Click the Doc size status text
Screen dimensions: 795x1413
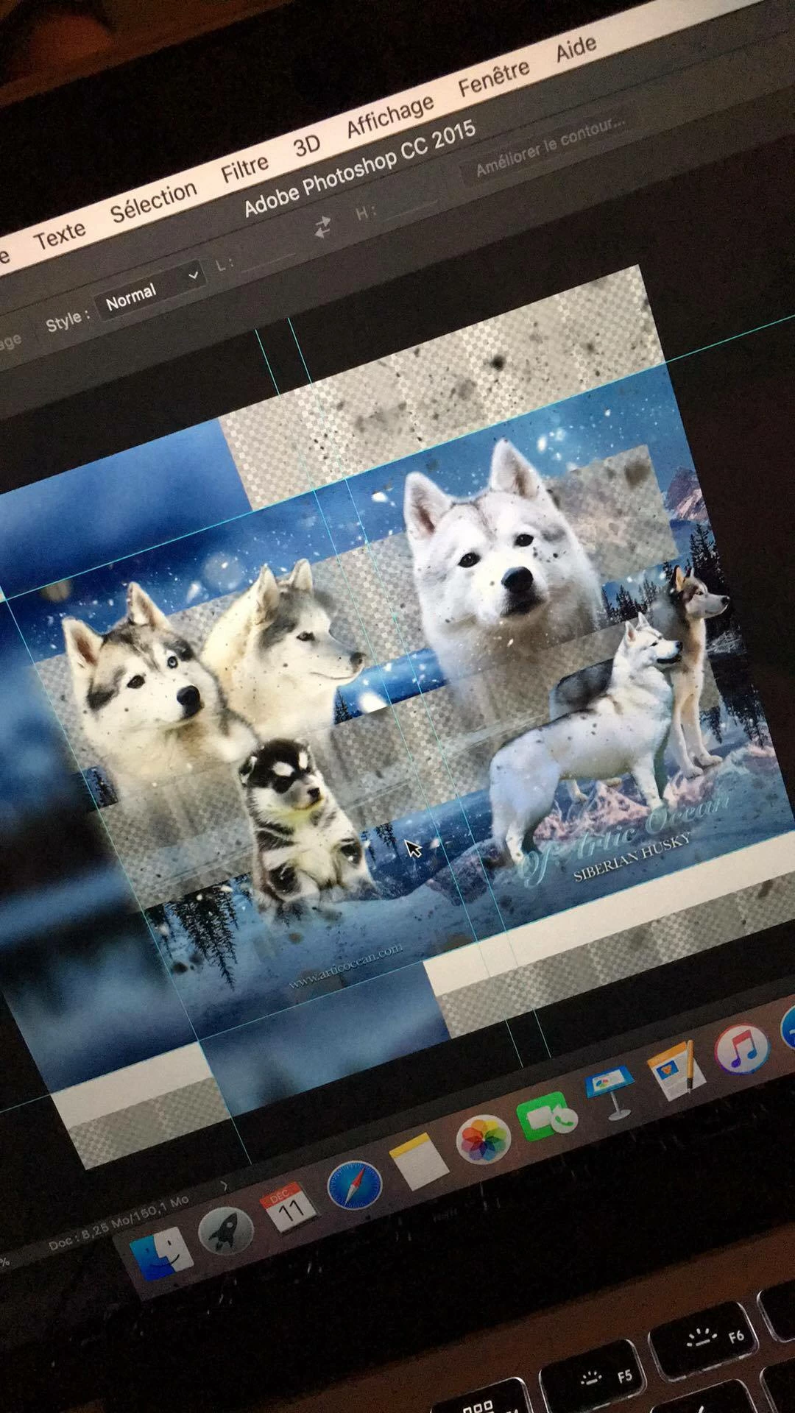point(119,1222)
